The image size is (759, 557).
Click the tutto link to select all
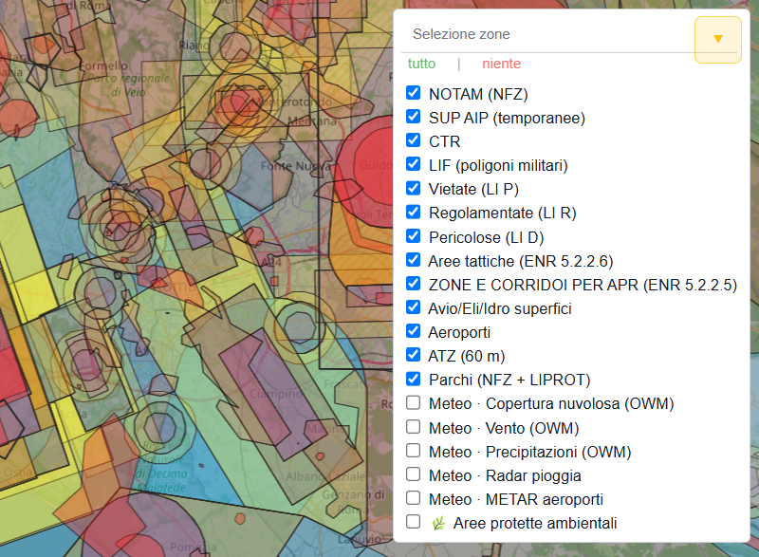point(421,64)
